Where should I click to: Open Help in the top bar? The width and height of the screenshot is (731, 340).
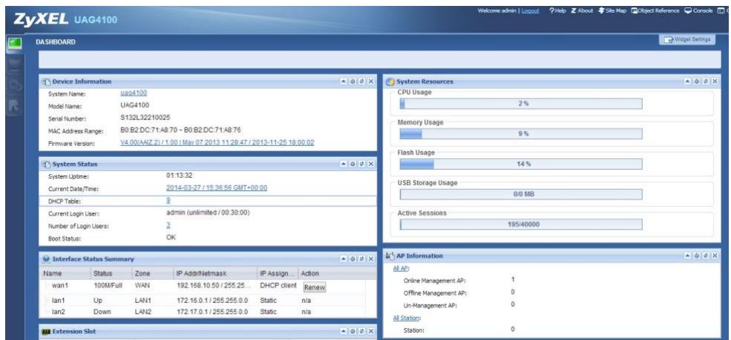(x=557, y=10)
